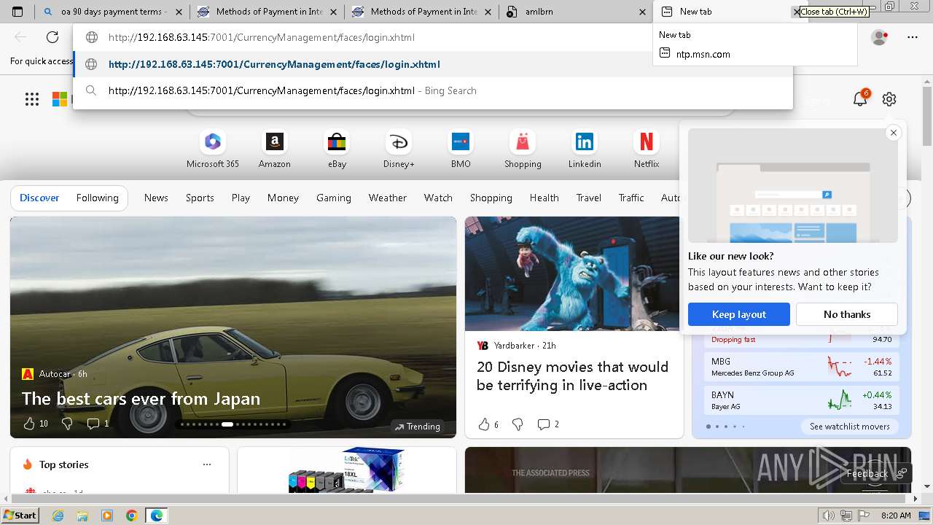Screen dimensions: 933x525
Task: Open Amazon quick link
Action: 274,149
